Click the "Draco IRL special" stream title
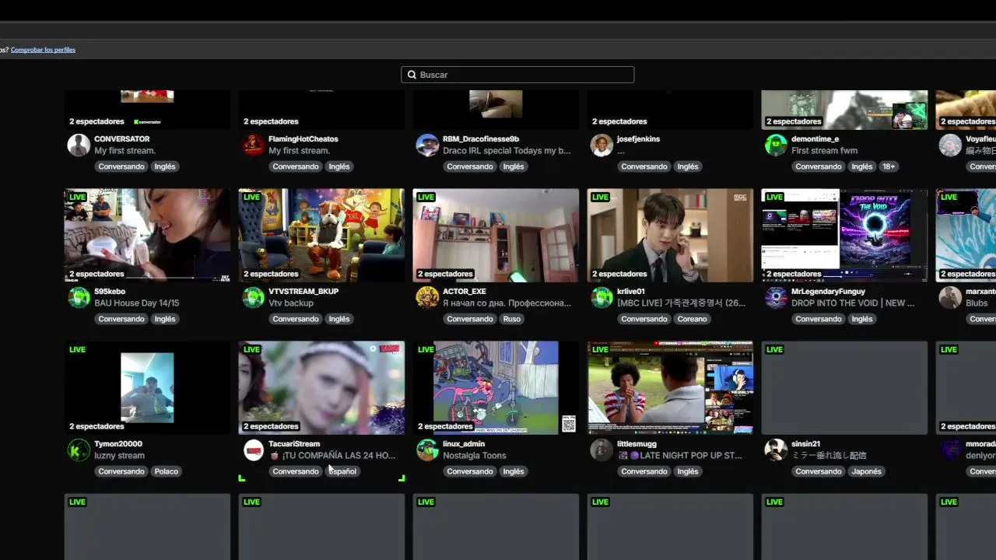996x560 pixels. [507, 151]
